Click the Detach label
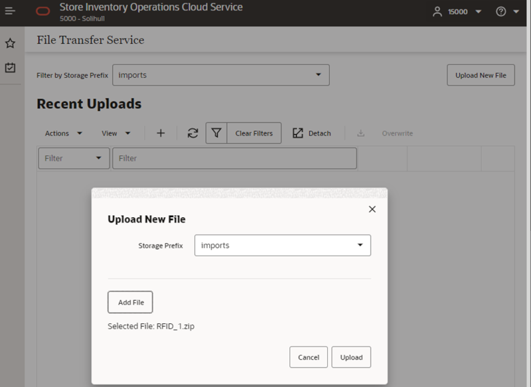The image size is (531, 387). 319,133
